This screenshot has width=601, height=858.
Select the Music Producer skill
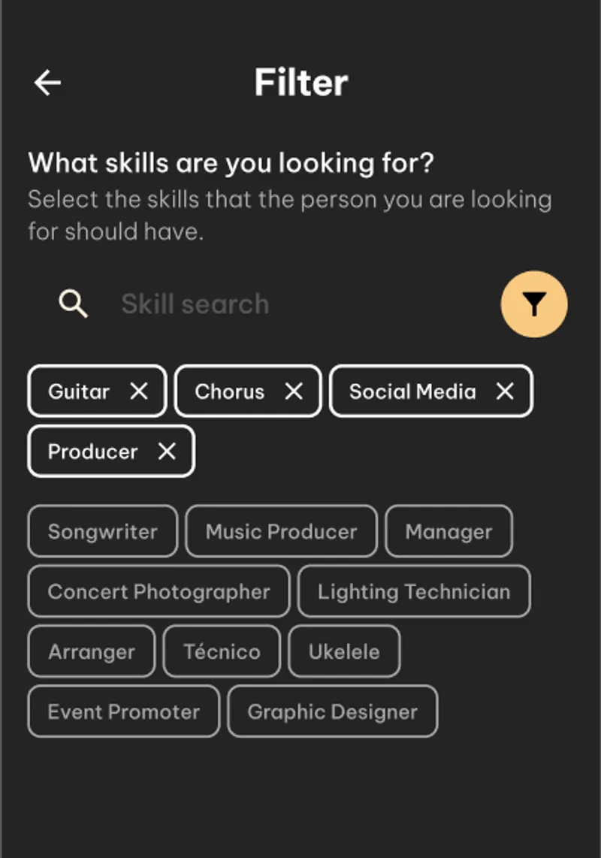pos(281,532)
